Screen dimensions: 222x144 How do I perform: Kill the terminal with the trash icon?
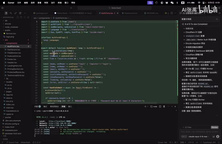coord(164,106)
